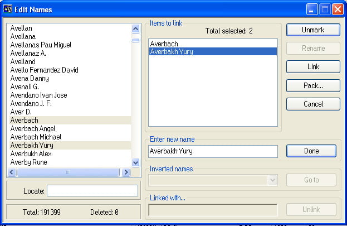Screen dimensions: 347x226
Task: Click the disabled Rename button
Action: tap(313, 49)
